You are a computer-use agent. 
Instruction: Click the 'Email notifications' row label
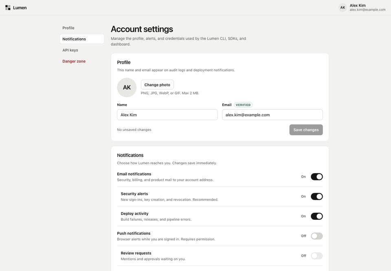[x=134, y=174]
